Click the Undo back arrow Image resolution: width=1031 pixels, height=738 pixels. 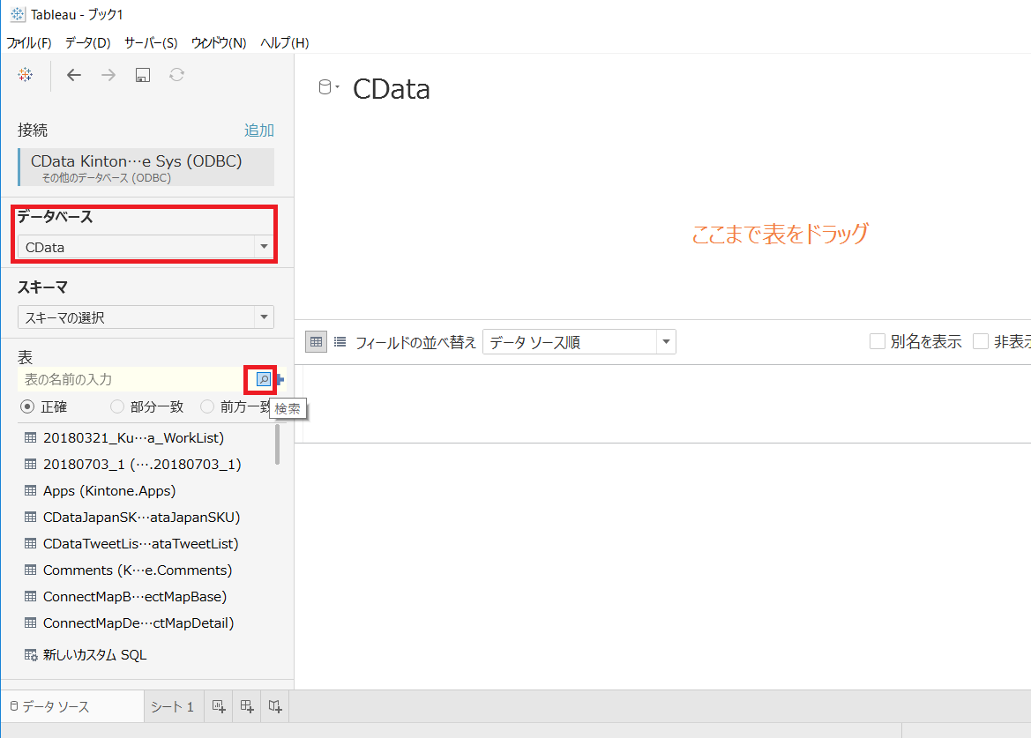[x=74, y=75]
